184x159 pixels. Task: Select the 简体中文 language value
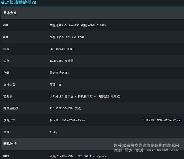pyautogui.click(x=55, y=85)
